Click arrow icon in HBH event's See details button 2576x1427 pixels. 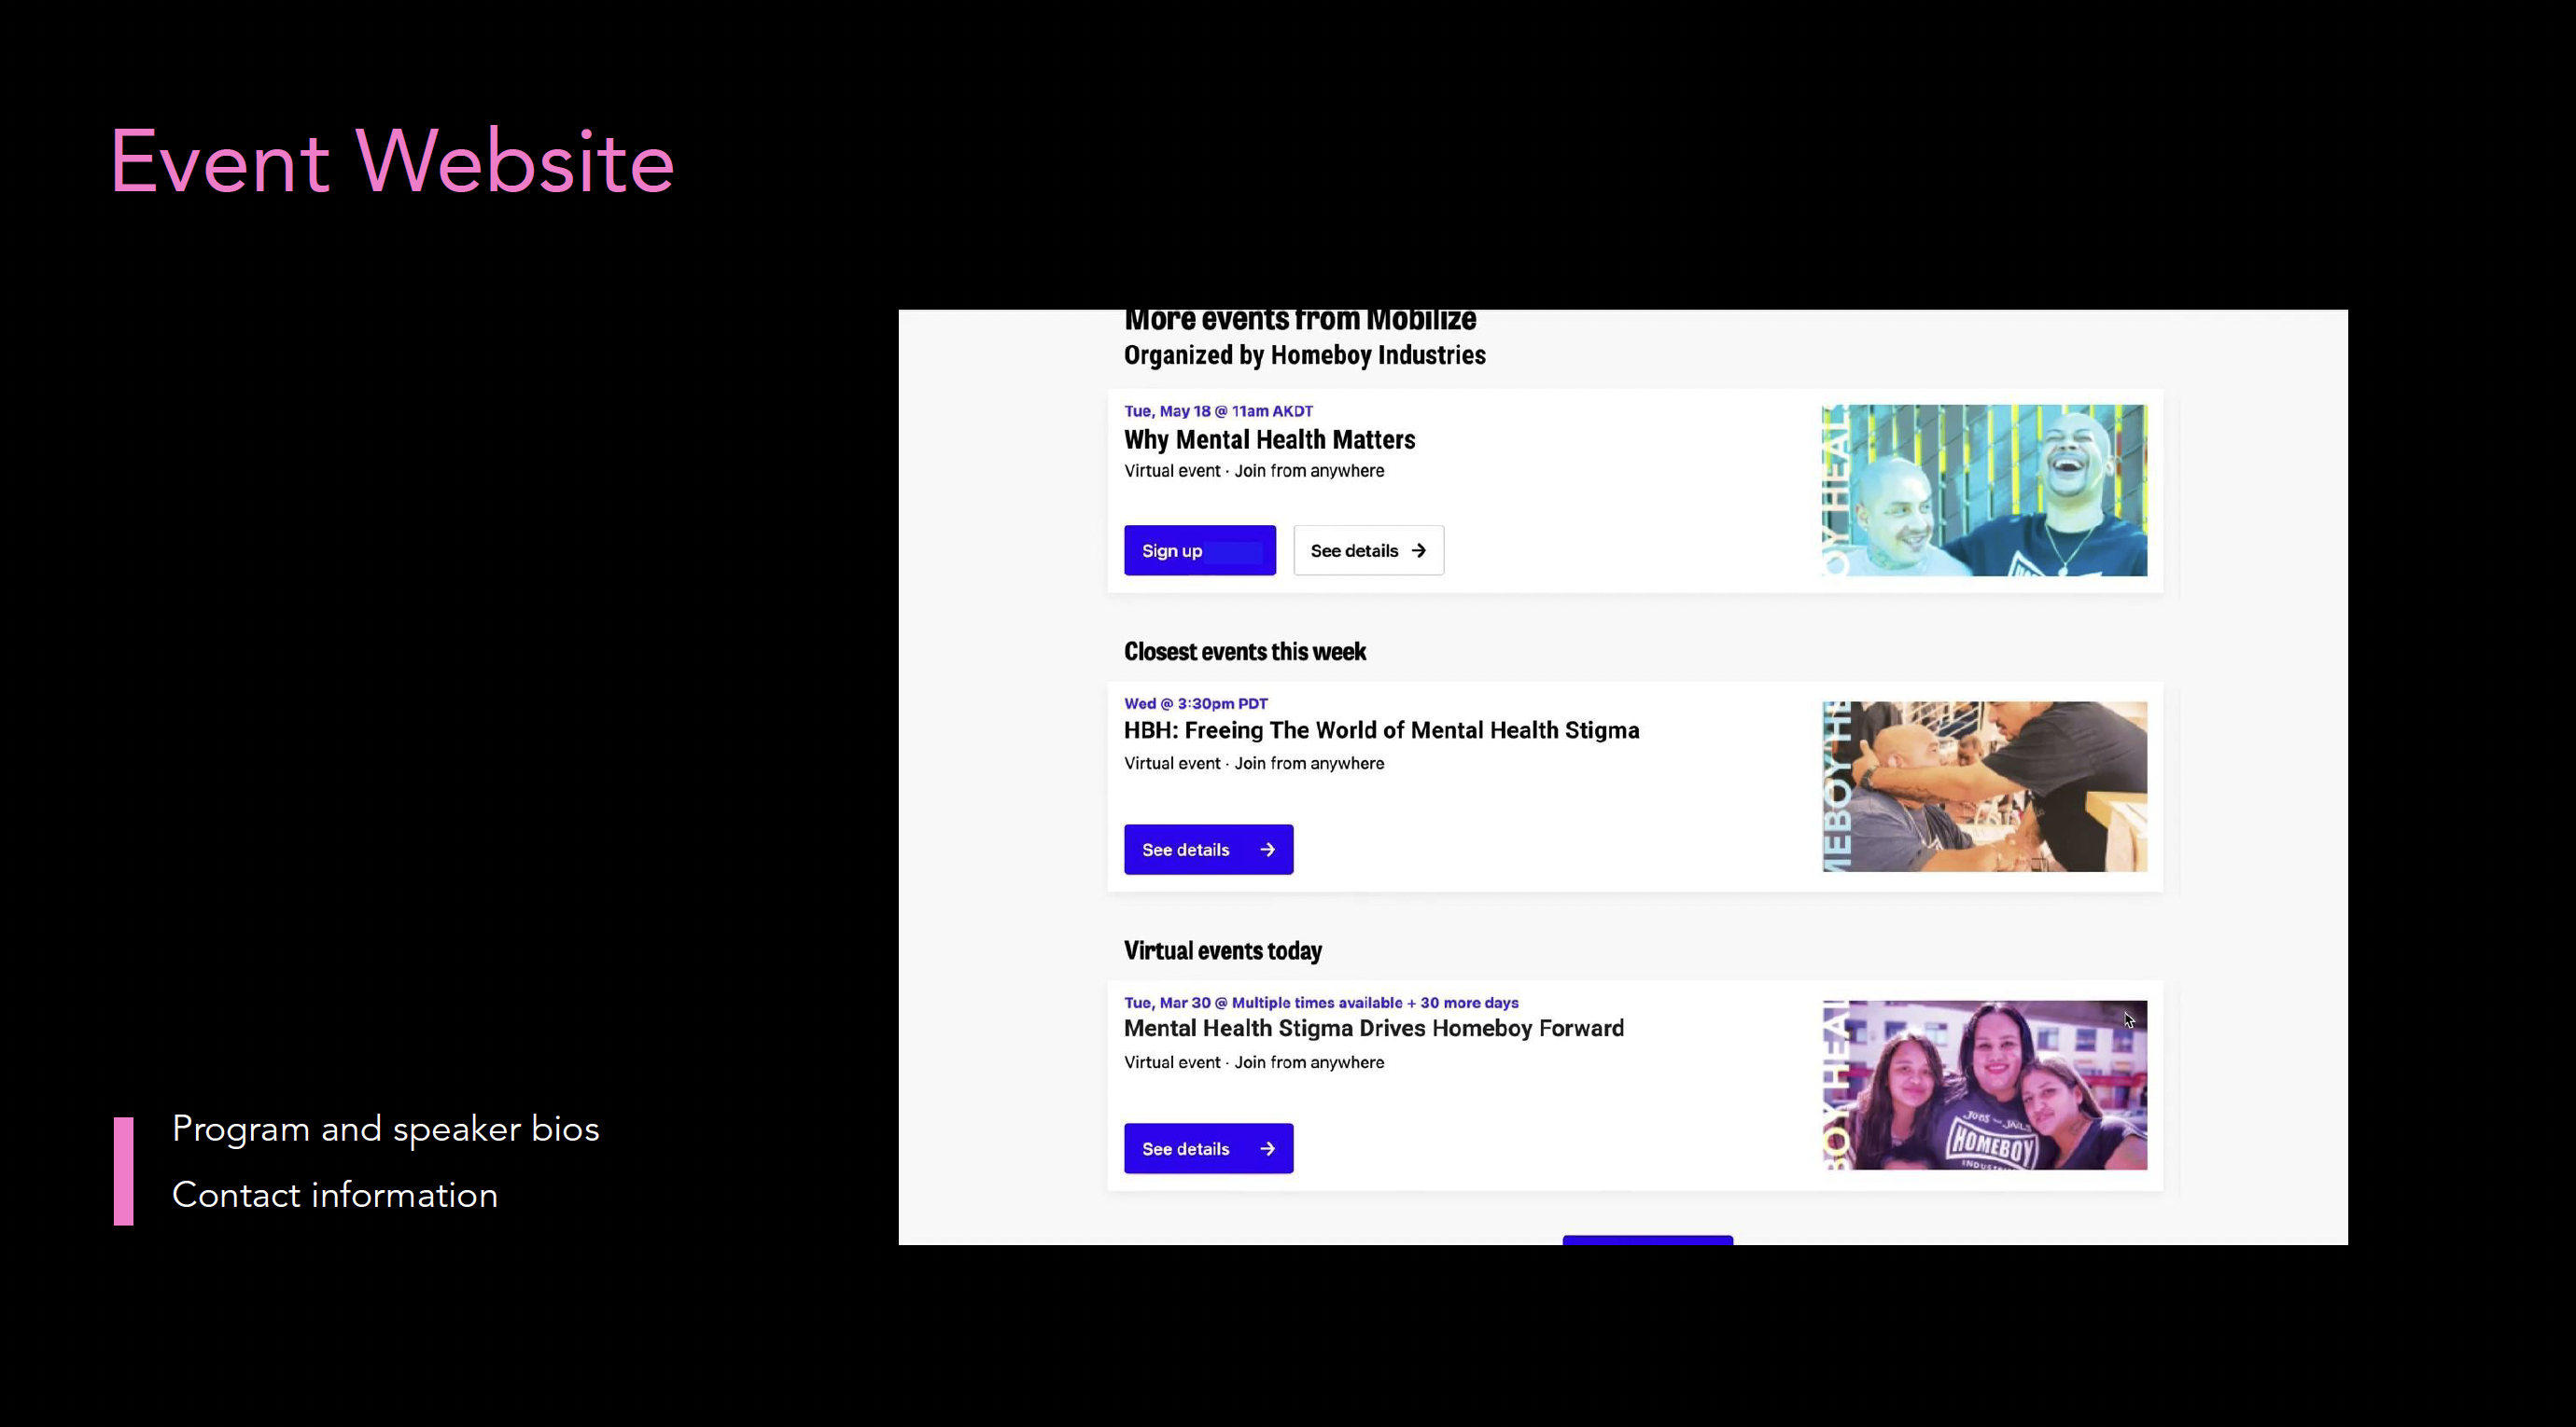1267,850
